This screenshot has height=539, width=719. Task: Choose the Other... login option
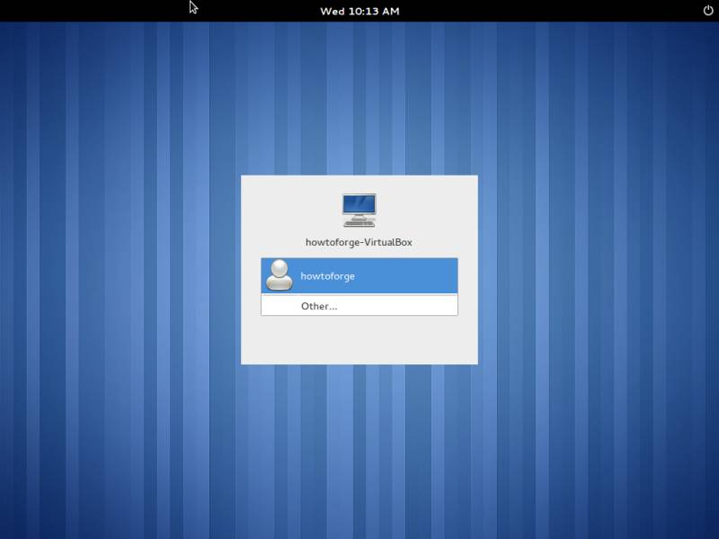pyautogui.click(x=359, y=305)
